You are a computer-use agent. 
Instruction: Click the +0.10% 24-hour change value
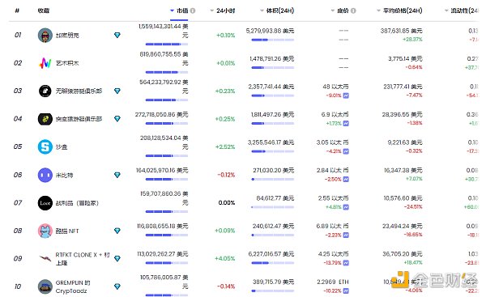(x=226, y=36)
